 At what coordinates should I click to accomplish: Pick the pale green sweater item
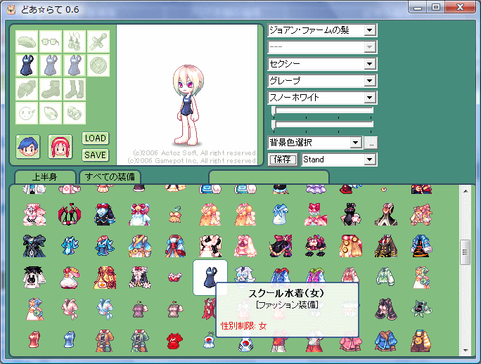coord(385,277)
